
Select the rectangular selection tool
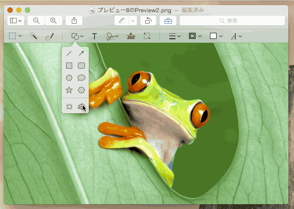[x=12, y=36]
